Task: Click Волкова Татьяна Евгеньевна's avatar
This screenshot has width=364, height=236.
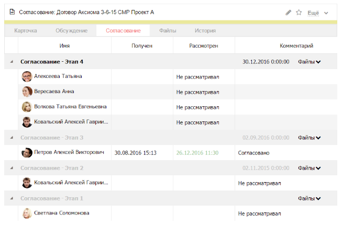Action: coord(27,107)
